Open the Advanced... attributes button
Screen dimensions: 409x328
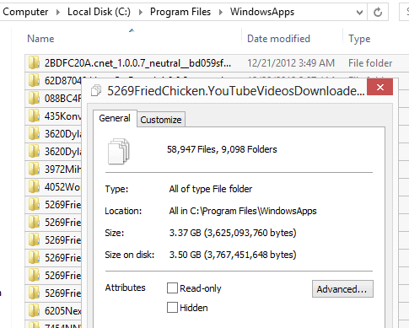tap(342, 289)
